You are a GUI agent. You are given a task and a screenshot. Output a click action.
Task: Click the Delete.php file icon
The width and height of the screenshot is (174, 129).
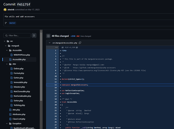coord(11,69)
